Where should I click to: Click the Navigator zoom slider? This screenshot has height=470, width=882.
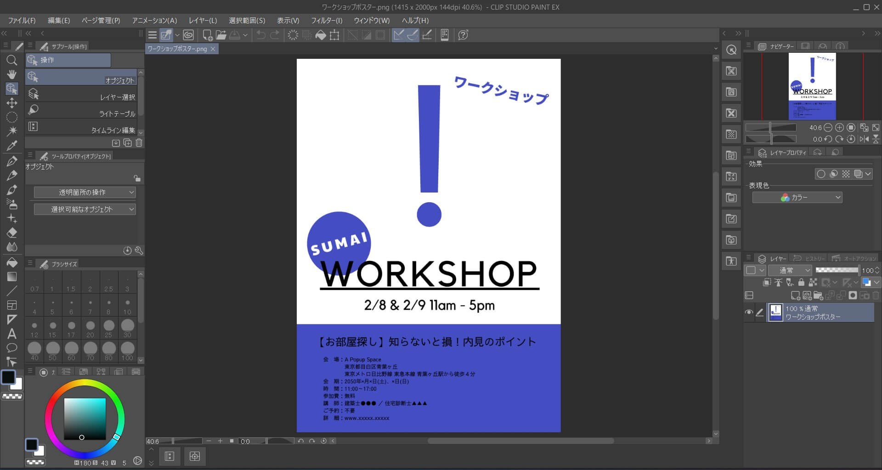[x=771, y=128]
